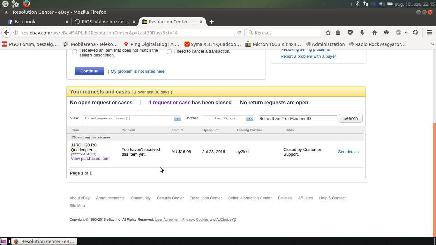Open Site Map footer link
The height and width of the screenshot is (245, 436).
77,206
